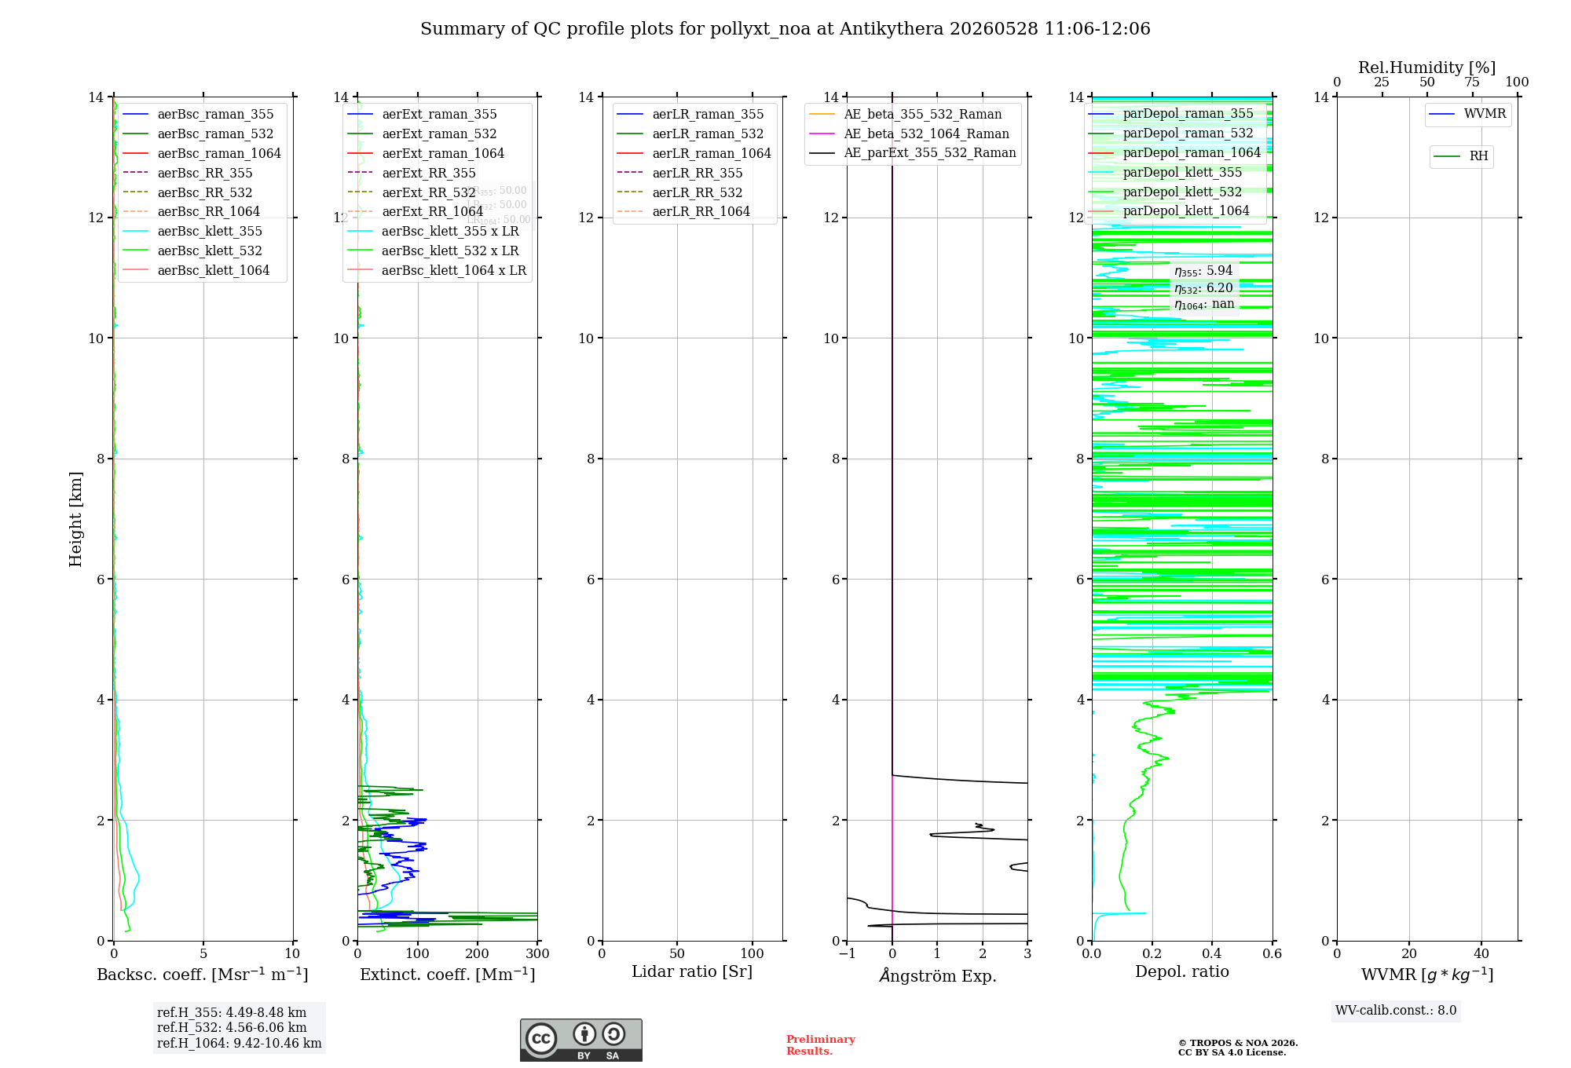Click the Backsc. coeff. x-axis label
The height and width of the screenshot is (1068, 1571).
pos(203,975)
